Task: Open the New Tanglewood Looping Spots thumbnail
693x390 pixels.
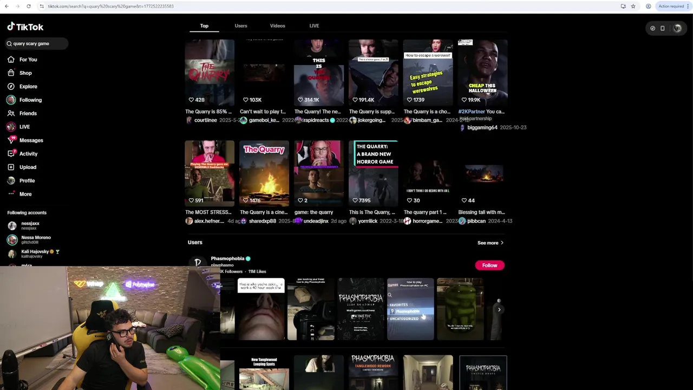Action: tap(264, 372)
